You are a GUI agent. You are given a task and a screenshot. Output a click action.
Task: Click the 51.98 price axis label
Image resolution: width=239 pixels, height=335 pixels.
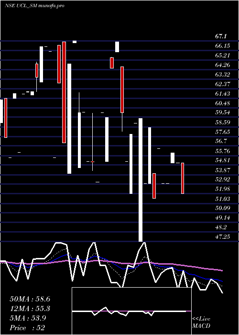click(223, 189)
